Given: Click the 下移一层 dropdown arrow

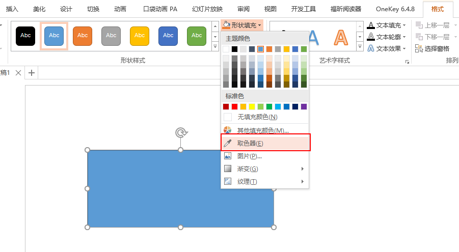Looking at the screenshot, I should pyautogui.click(x=455, y=37).
